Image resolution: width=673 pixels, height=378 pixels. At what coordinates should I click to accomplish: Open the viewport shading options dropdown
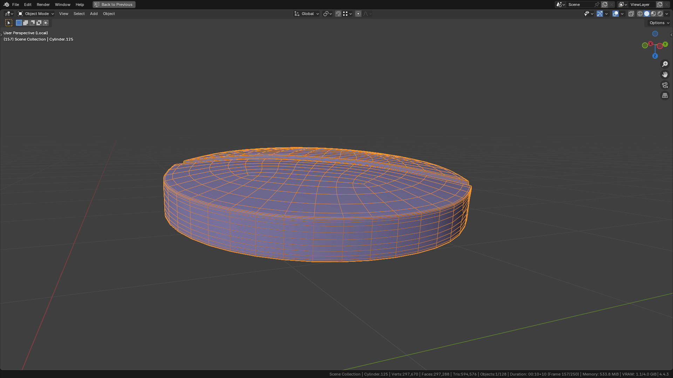click(667, 14)
